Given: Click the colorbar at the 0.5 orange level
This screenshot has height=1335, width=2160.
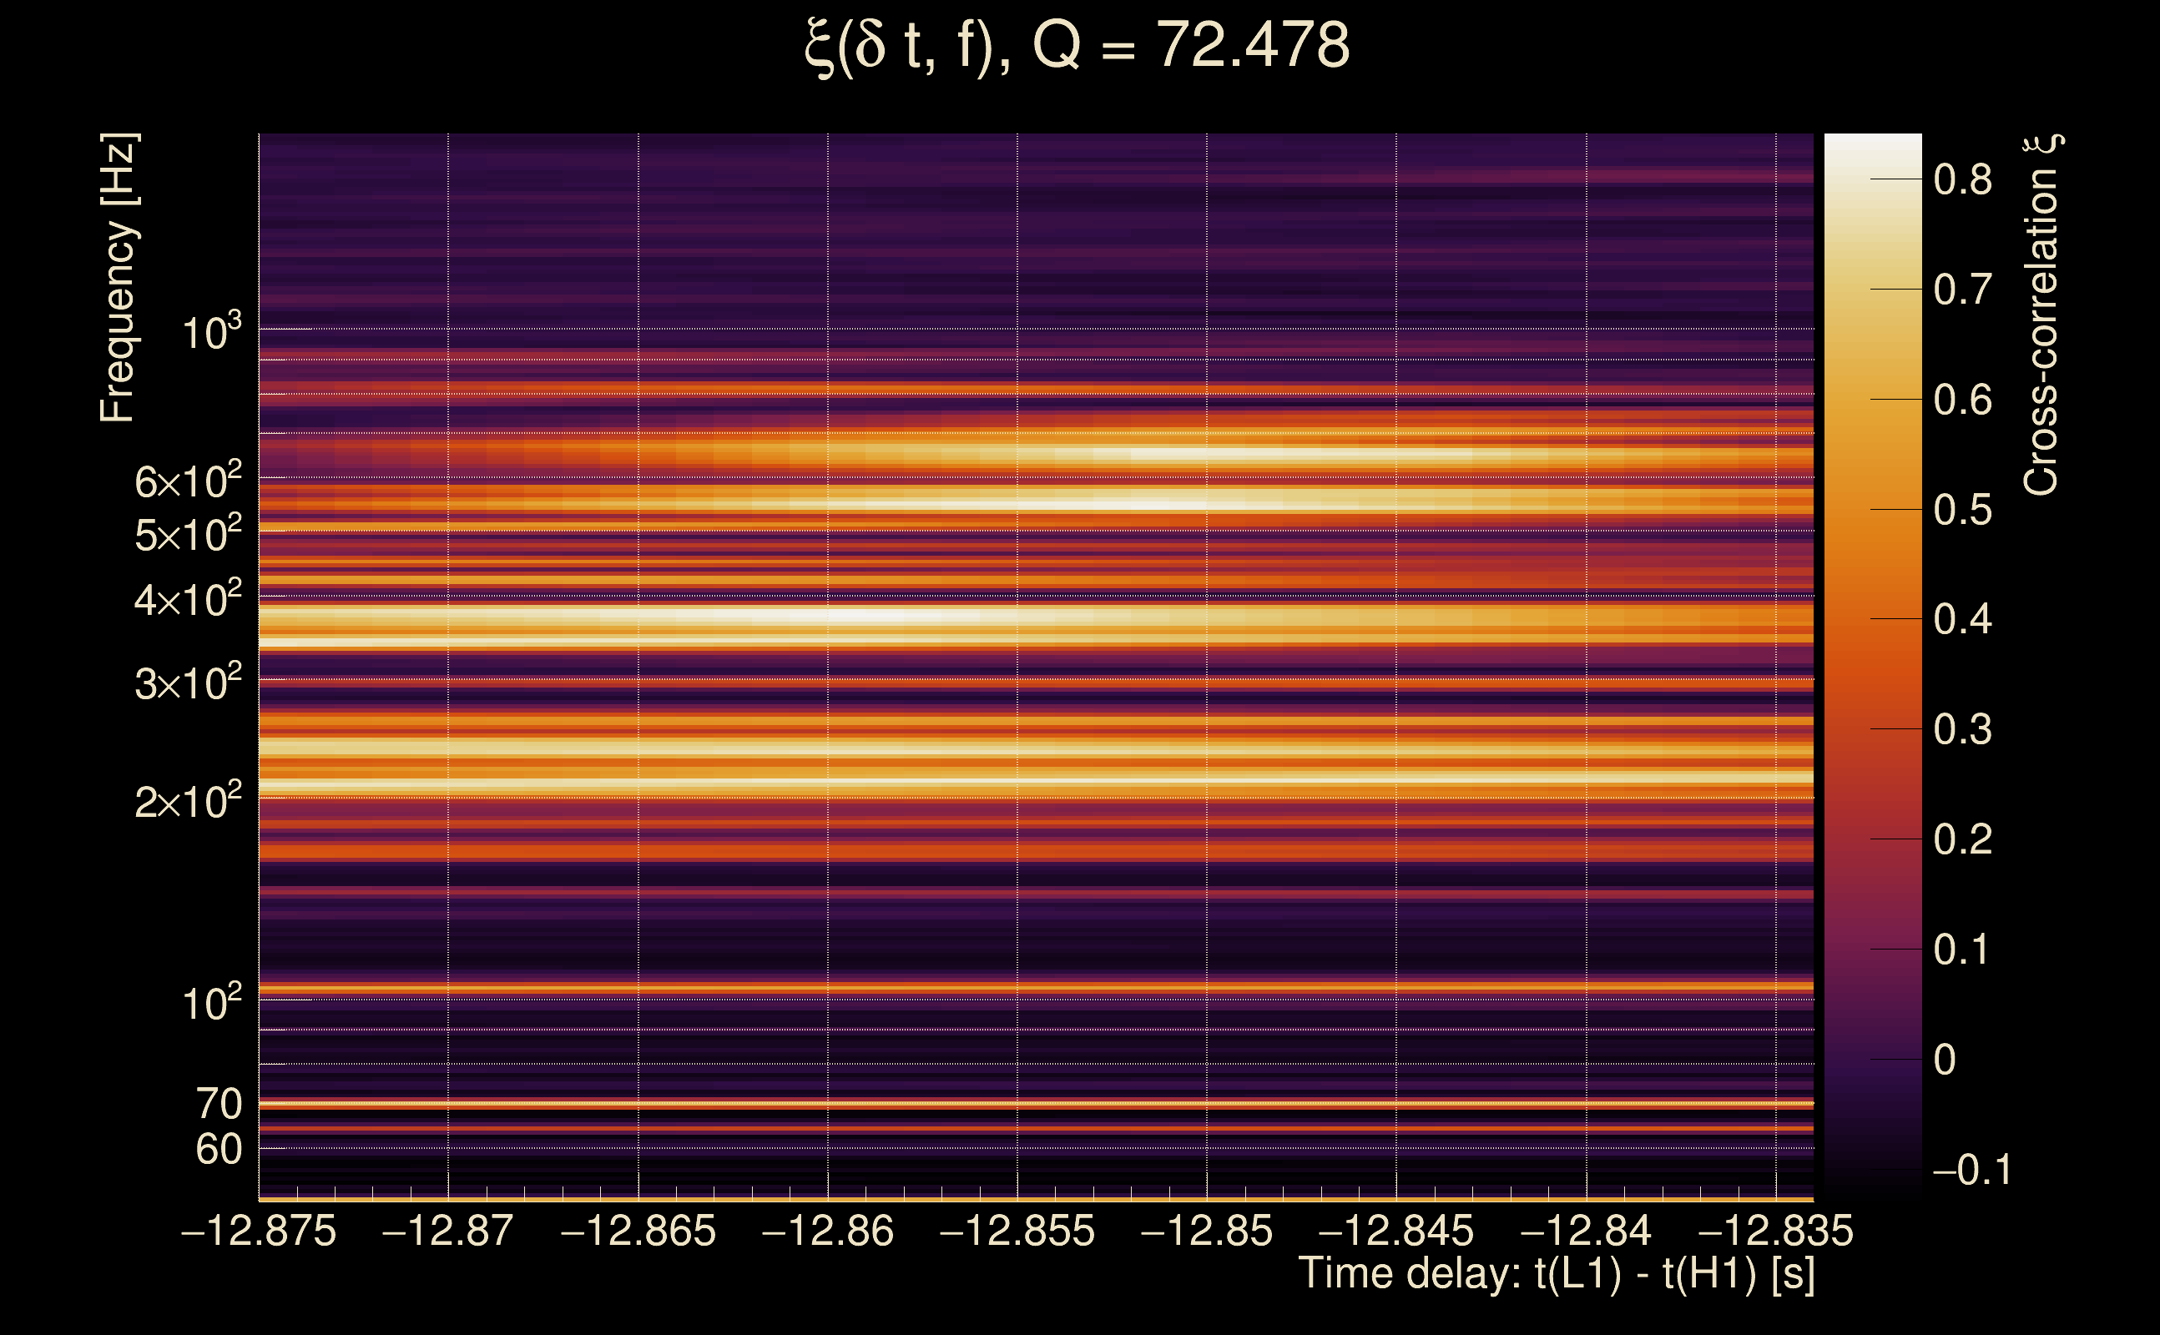Looking at the screenshot, I should click(1872, 510).
